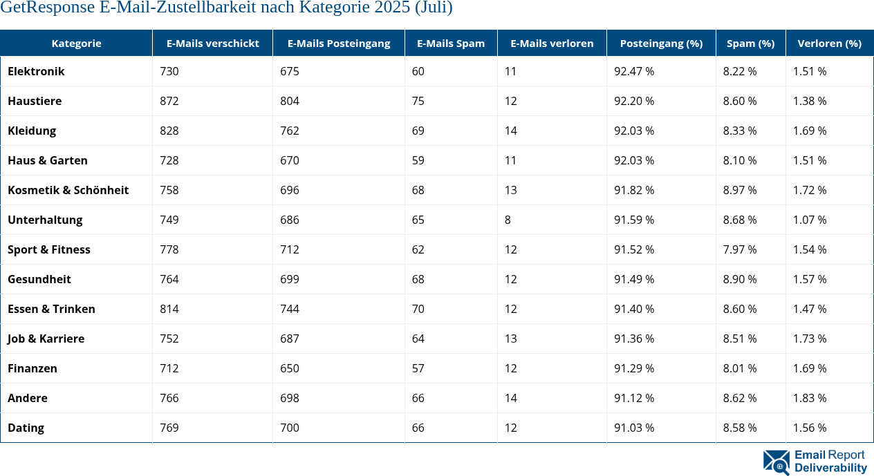Click the 700 inbox value for Dating
The width and height of the screenshot is (874, 476).
point(290,428)
